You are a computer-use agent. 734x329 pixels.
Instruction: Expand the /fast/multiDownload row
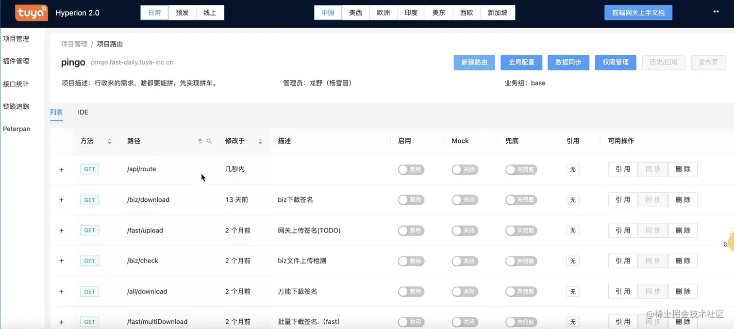tap(61, 322)
